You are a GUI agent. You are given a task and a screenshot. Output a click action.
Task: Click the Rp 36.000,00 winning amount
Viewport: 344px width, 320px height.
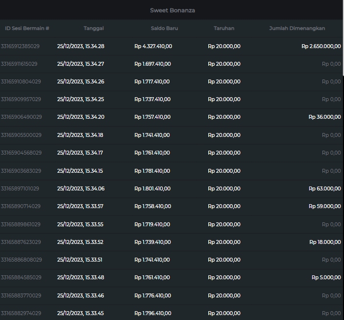pos(324,117)
